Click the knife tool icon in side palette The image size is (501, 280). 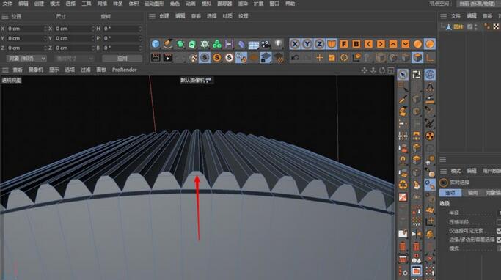[403, 99]
